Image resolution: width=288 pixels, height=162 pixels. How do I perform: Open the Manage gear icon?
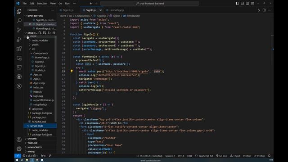click(19, 149)
